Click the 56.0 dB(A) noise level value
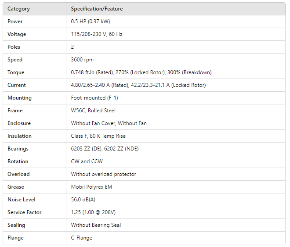This screenshot has height=247, width=290. tap(83, 200)
